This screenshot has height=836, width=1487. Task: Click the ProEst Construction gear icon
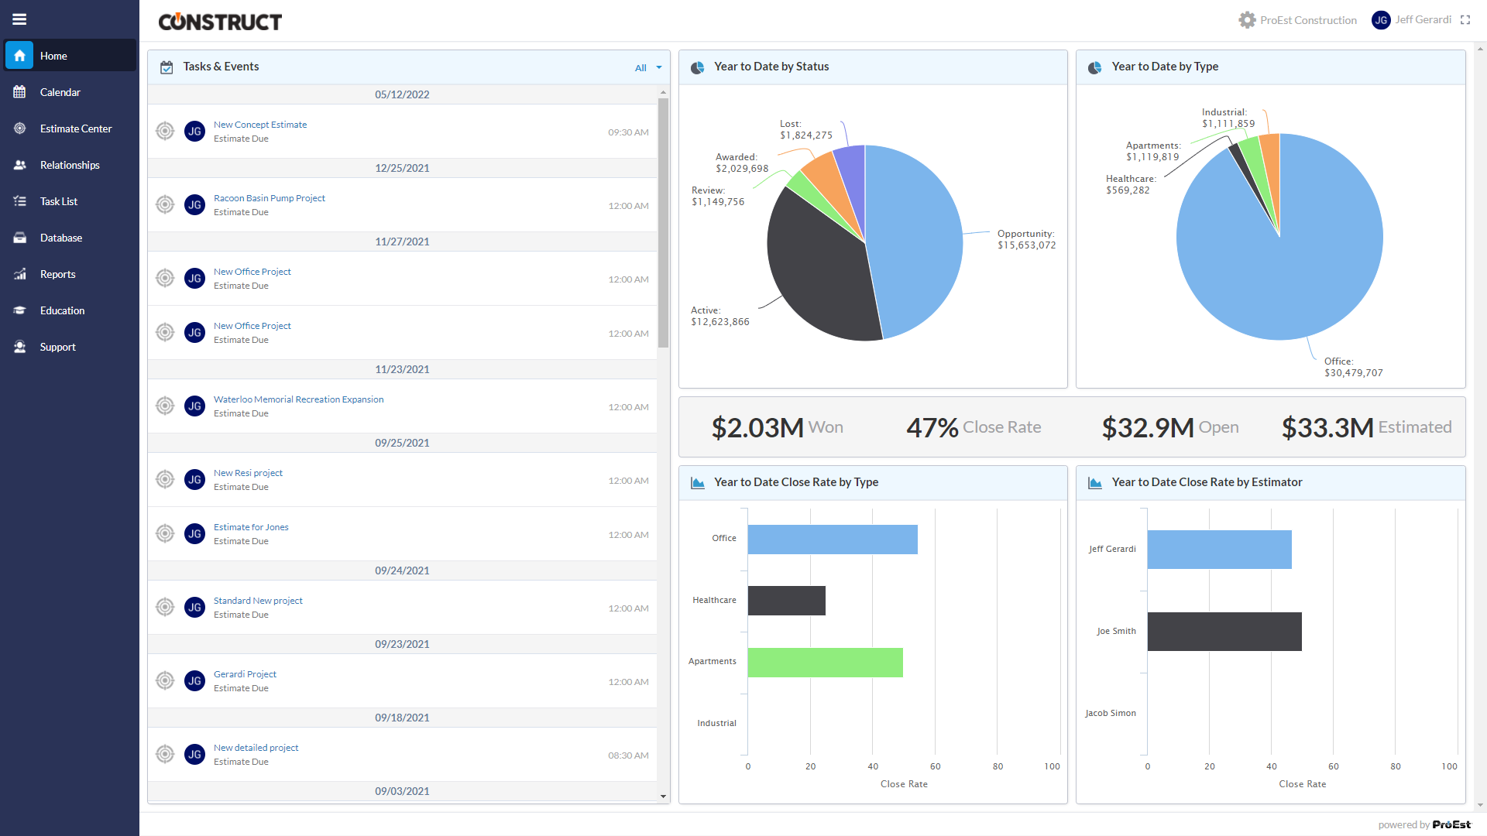(1247, 20)
